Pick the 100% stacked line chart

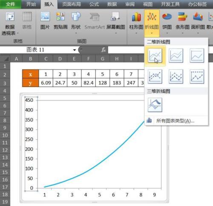(x=197, y=56)
